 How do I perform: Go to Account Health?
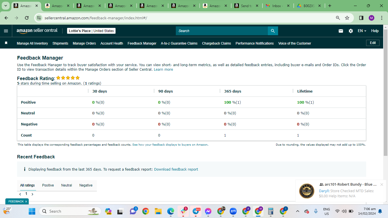112,43
